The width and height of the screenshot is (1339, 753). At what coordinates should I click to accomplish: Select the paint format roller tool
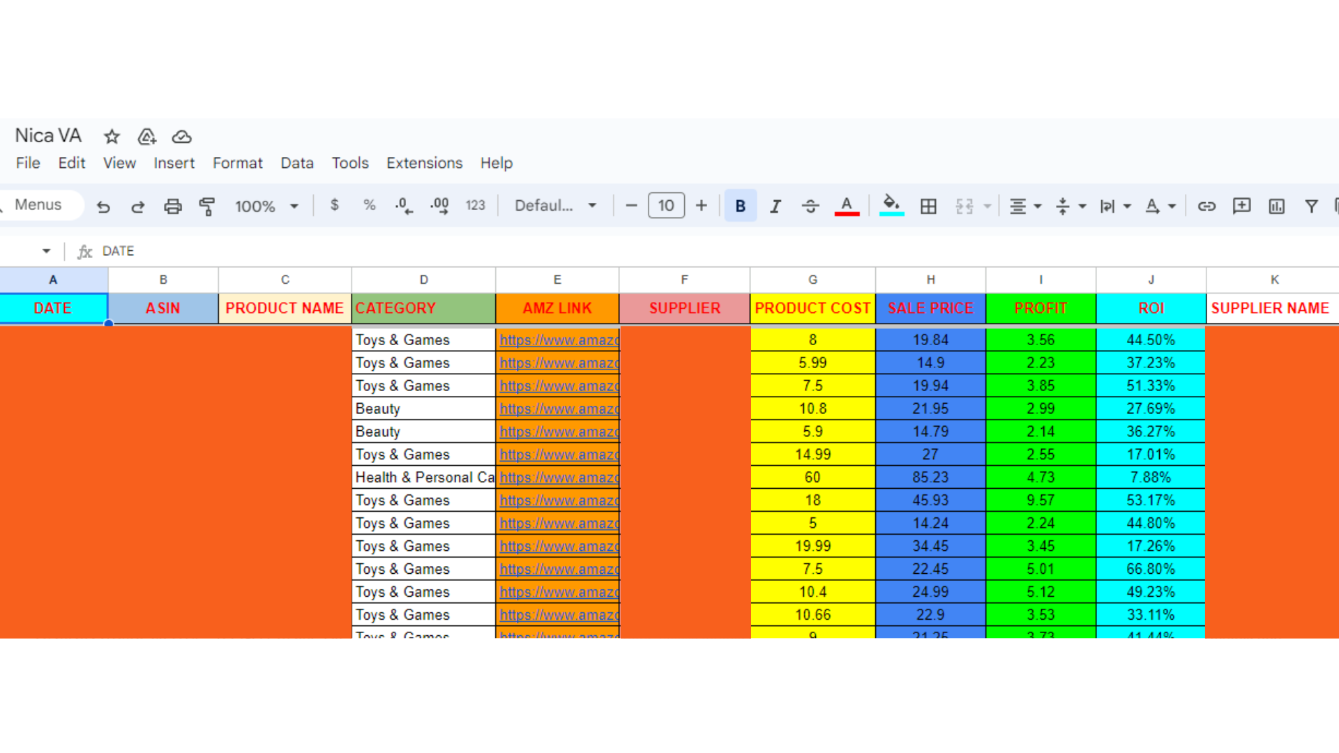tap(207, 206)
